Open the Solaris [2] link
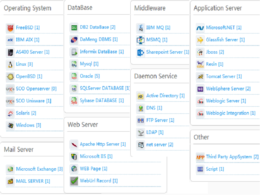 26,113
